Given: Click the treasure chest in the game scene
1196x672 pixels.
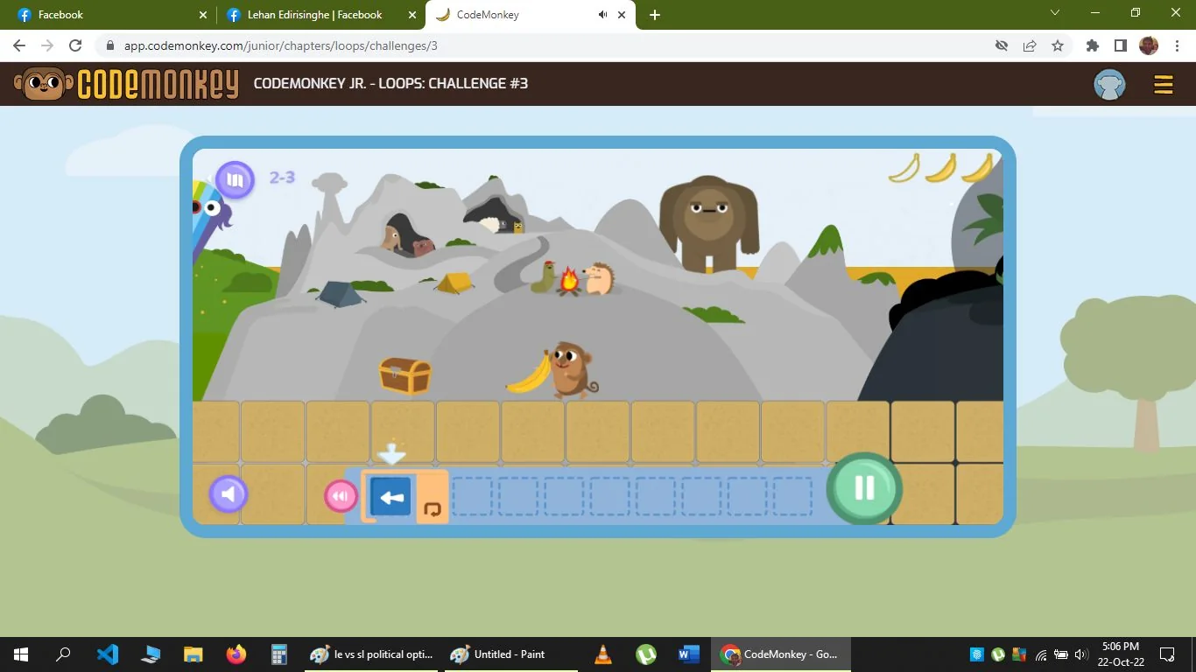Looking at the screenshot, I should (x=405, y=375).
